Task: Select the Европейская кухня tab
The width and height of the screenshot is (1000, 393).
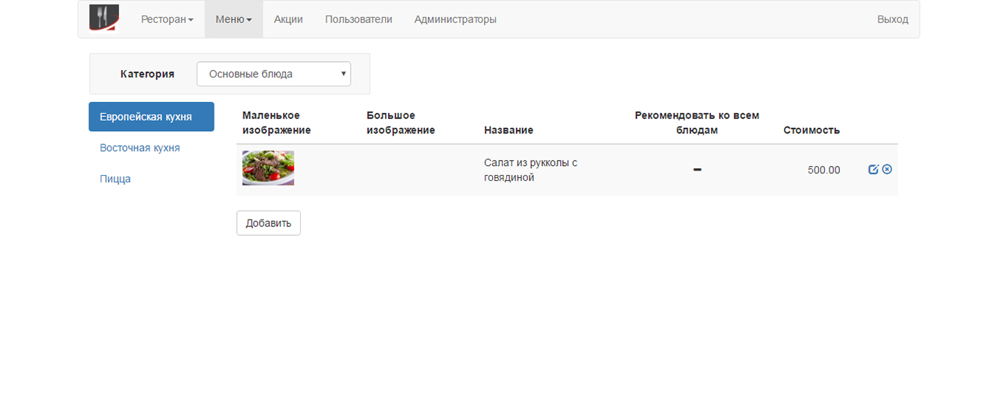Action: 151,117
